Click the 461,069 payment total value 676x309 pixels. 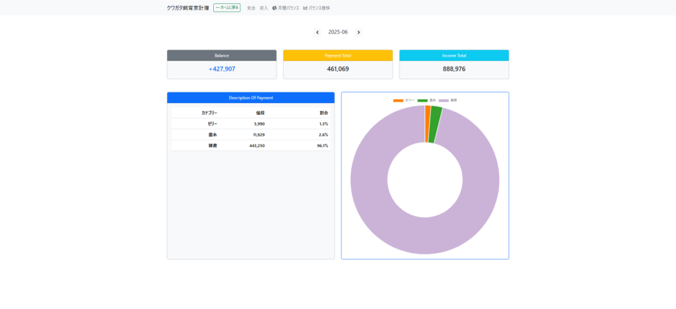pos(338,69)
